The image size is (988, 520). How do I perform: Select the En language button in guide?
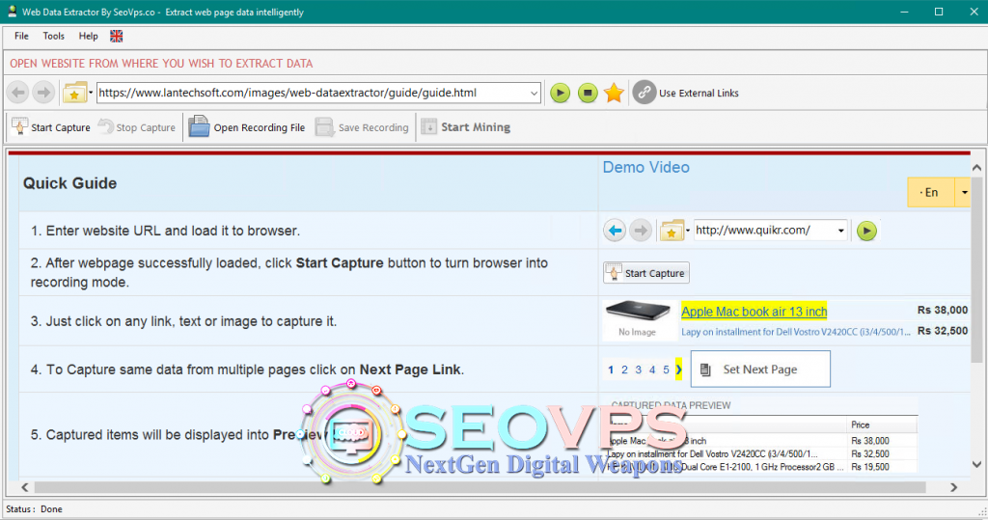[931, 192]
